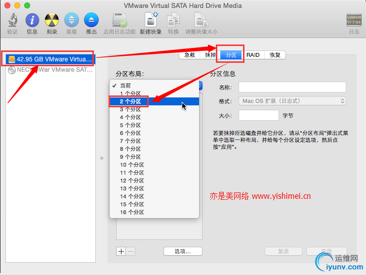Click 调整映像大小 (Resize Image) icon
This screenshot has width=366, height=275.
[x=201, y=20]
